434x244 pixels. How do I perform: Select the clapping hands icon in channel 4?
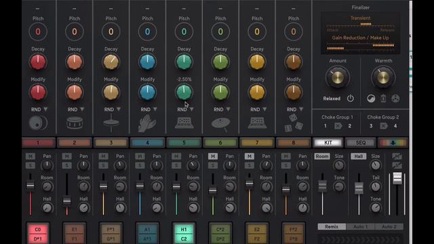click(x=147, y=123)
